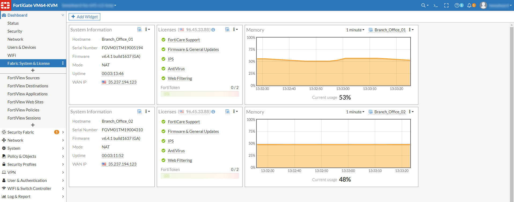Open FortiCare Support link for Branch_Office_01
This screenshot has width=514, height=202.
point(184,40)
